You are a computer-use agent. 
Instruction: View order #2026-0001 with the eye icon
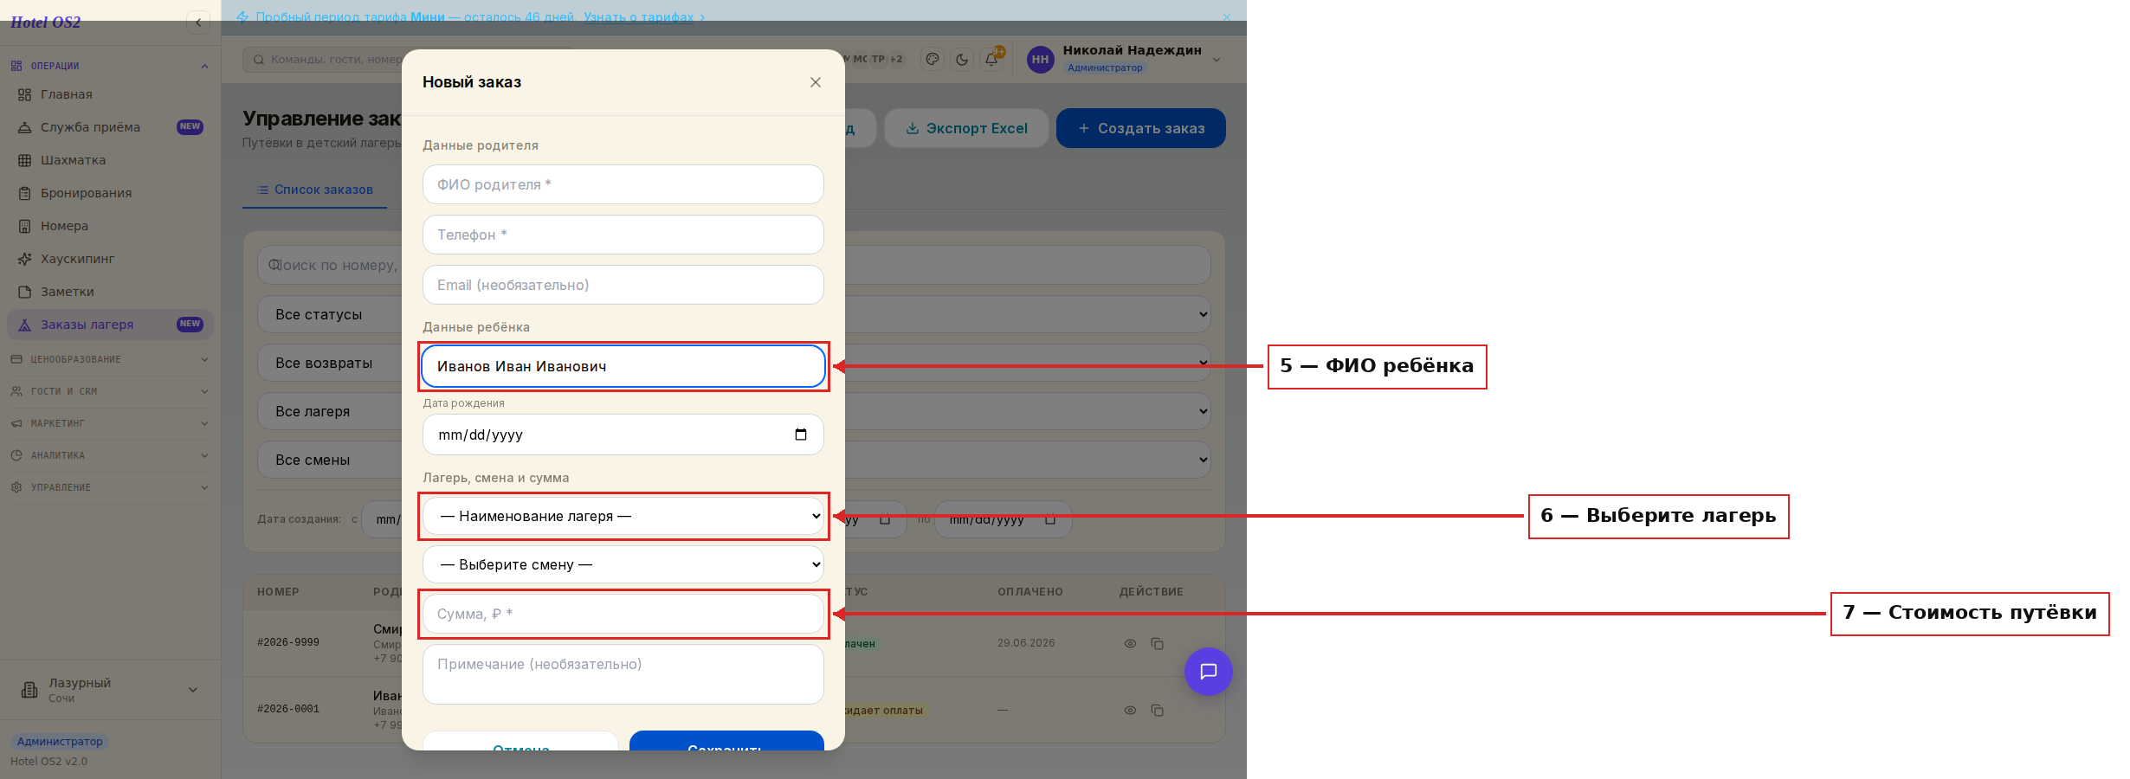(1130, 710)
